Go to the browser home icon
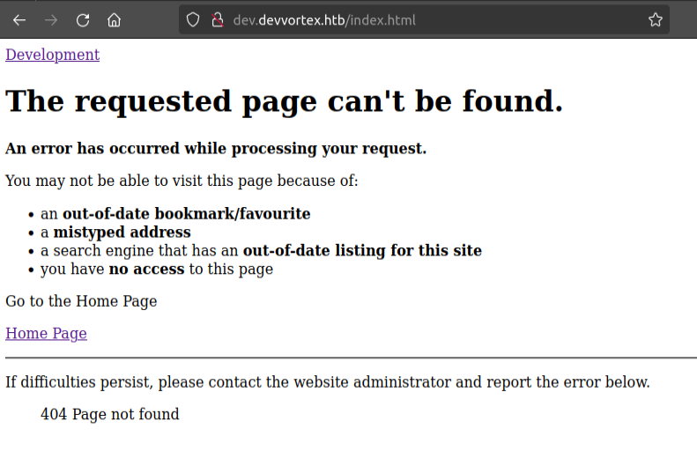 115,19
